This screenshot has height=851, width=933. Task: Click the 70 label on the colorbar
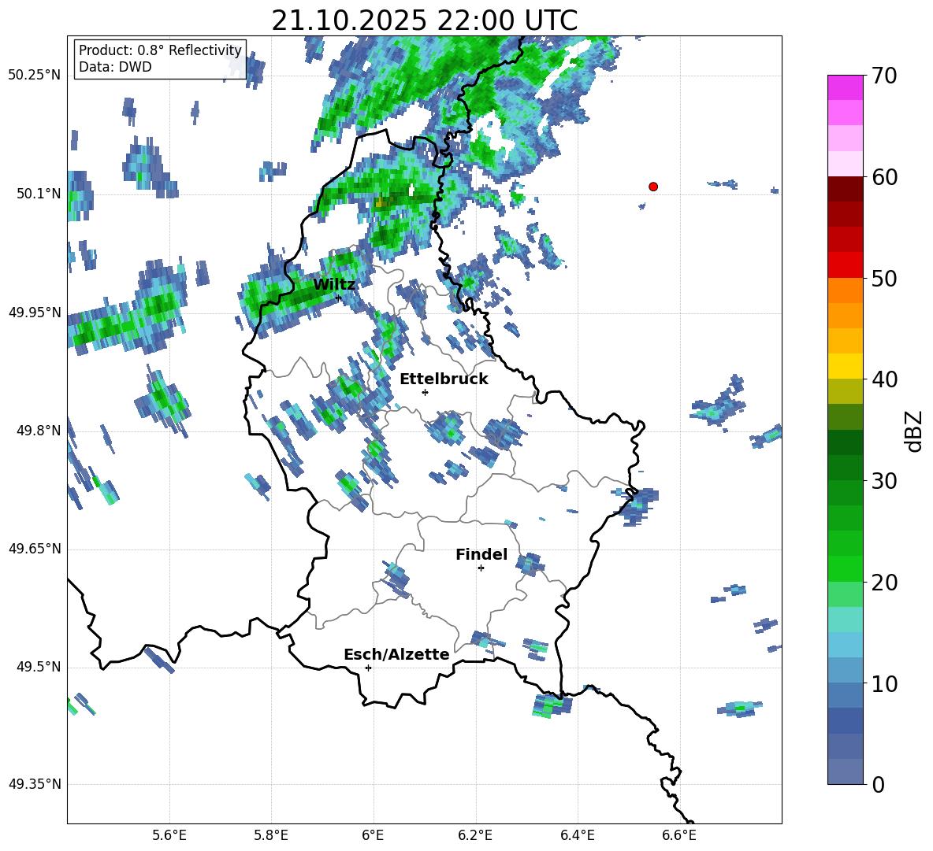pyautogui.click(x=884, y=76)
